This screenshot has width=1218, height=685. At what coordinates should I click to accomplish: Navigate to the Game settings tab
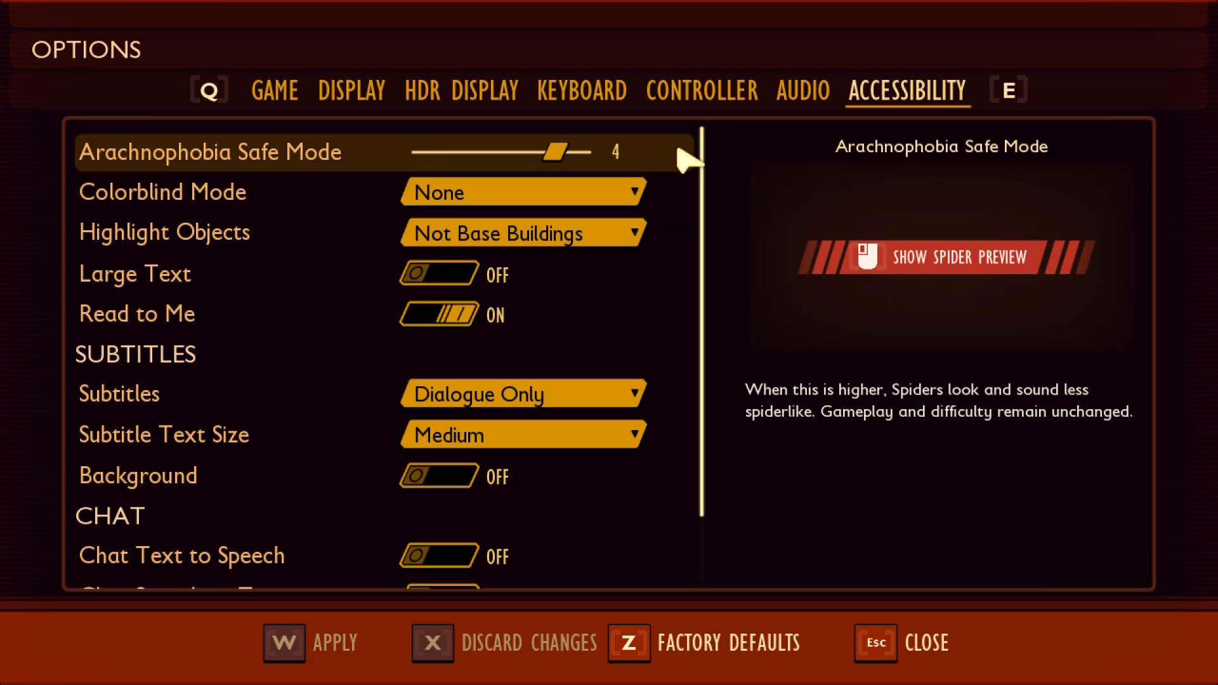pyautogui.click(x=275, y=90)
